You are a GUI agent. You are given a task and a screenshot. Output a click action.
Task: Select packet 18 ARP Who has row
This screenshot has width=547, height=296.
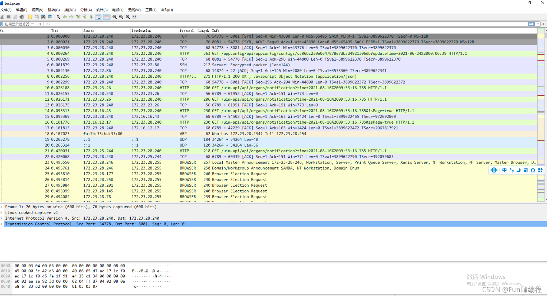[x=269, y=134]
